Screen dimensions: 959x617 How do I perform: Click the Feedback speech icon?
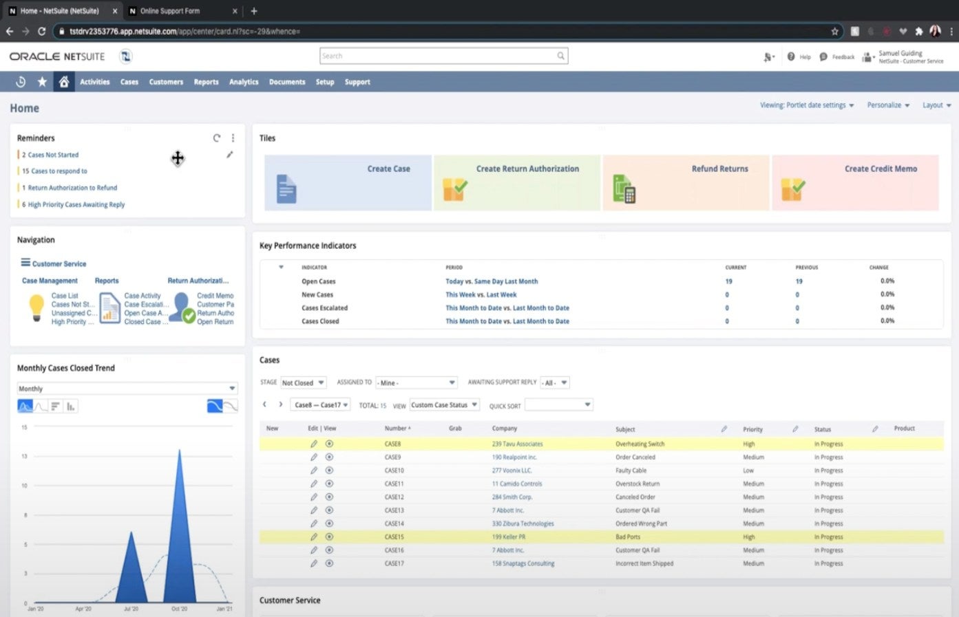pyautogui.click(x=823, y=56)
